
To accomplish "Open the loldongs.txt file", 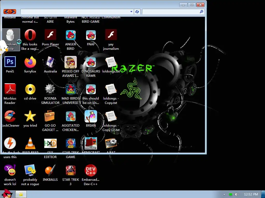I will click(111, 62).
